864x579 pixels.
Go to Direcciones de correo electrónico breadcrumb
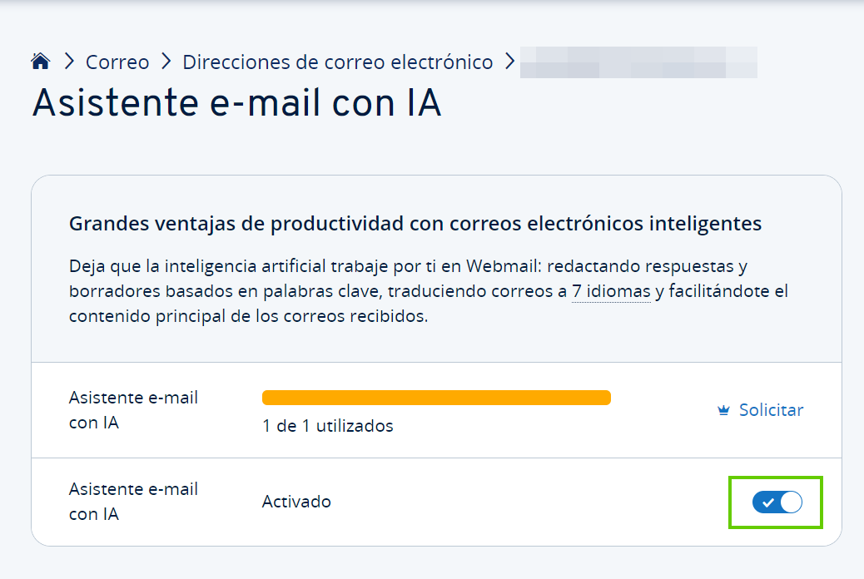point(337,62)
